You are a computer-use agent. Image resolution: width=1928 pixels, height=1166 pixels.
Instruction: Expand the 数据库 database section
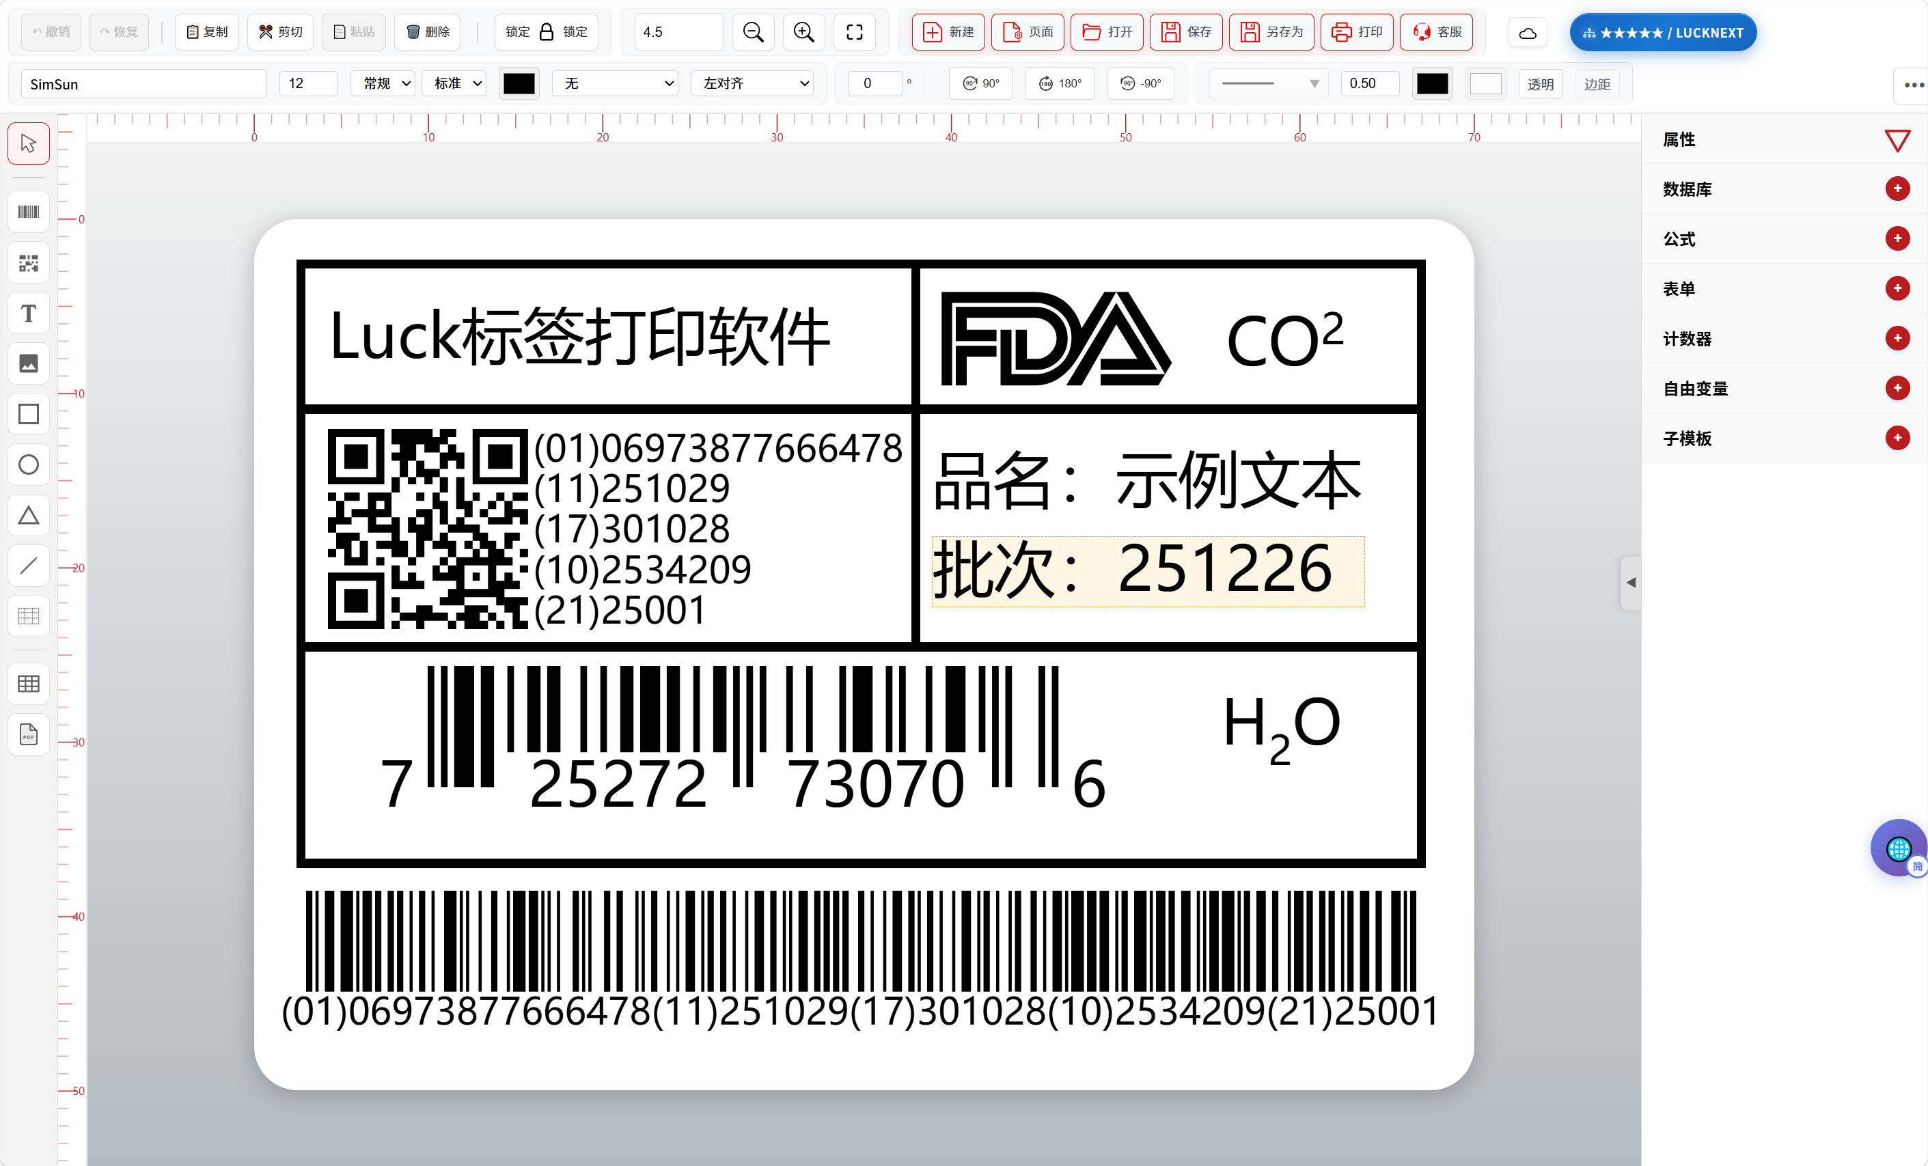click(1897, 189)
